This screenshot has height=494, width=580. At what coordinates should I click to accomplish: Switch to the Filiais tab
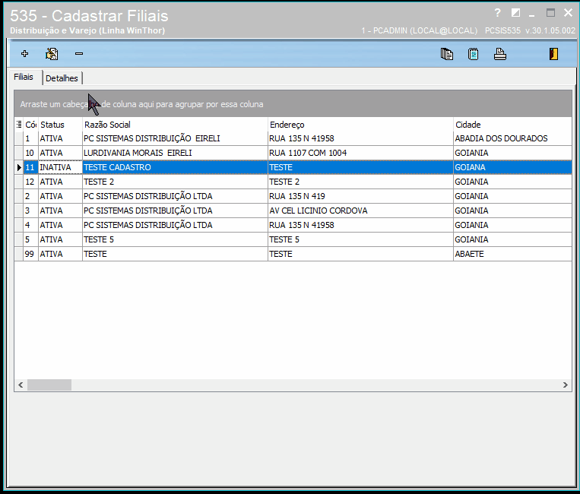[24, 77]
